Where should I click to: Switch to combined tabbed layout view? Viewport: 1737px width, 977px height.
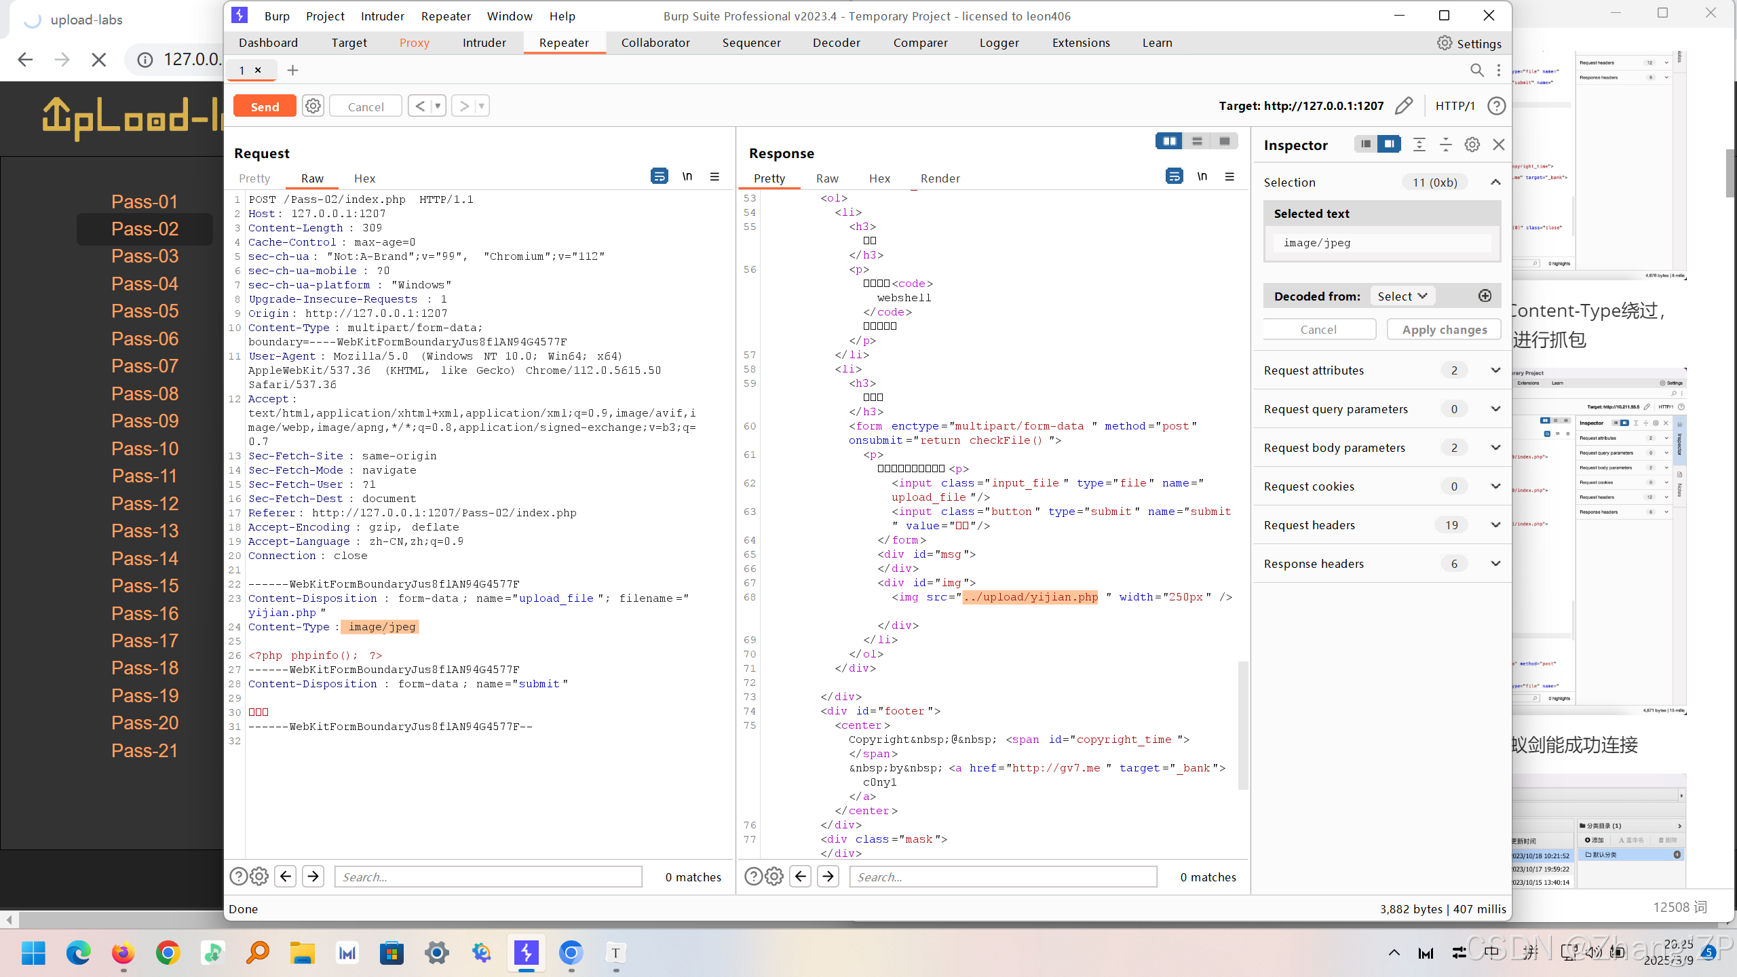1225,141
